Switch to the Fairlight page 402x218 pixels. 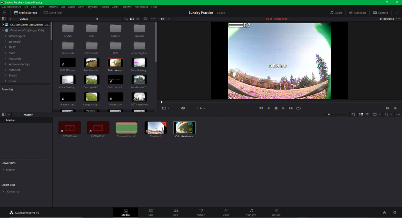(x=251, y=213)
